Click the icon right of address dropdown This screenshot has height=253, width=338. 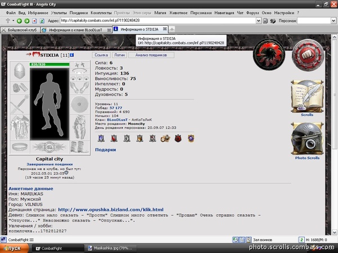(x=265, y=21)
